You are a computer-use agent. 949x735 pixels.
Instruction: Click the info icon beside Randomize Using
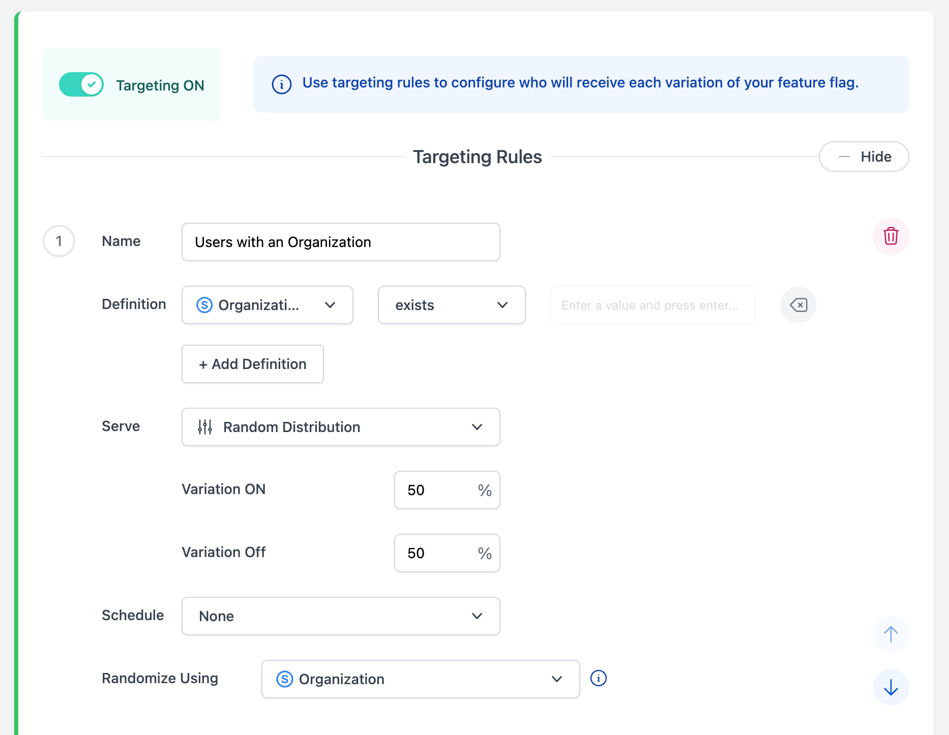pyautogui.click(x=599, y=679)
